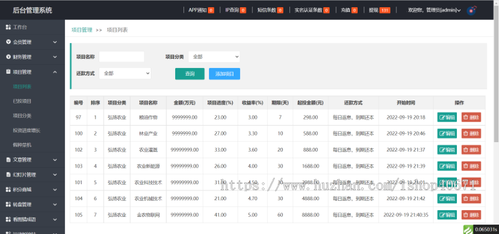Screen dimensions: 499x234
Task: Click the 积分商城 sidebar icon
Action: click(x=8, y=190)
